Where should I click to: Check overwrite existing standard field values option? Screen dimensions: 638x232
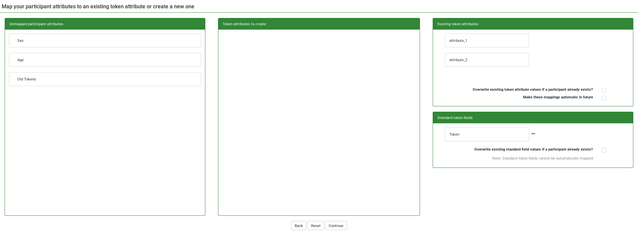pyautogui.click(x=603, y=150)
